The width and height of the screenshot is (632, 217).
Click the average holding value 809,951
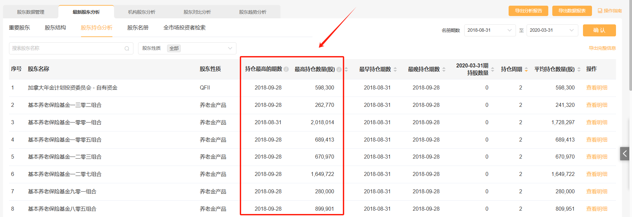coord(565,209)
